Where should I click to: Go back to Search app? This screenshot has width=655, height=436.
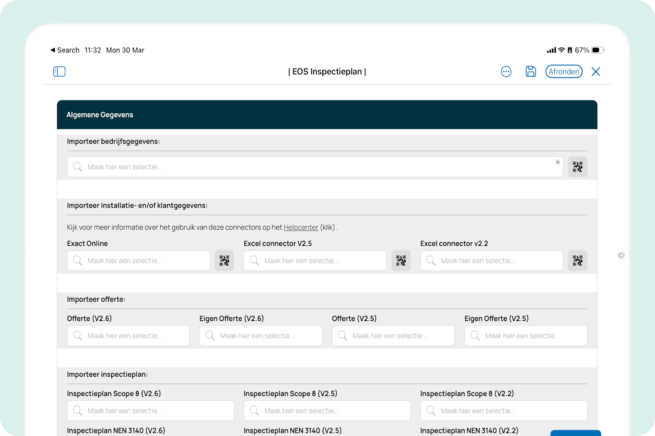(x=65, y=50)
